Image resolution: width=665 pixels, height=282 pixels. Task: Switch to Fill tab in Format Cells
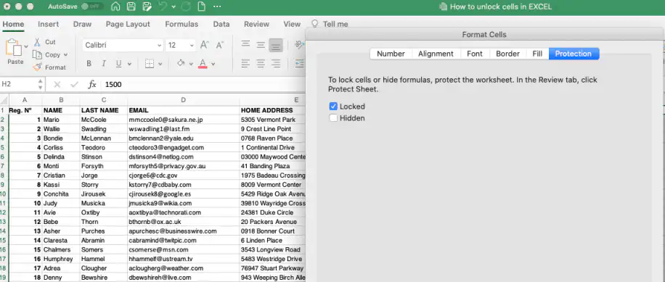click(x=537, y=54)
